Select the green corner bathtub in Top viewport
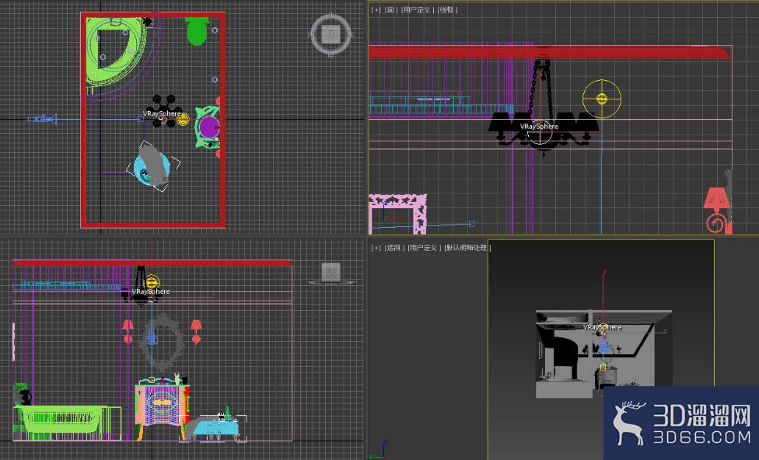This screenshot has height=460, width=759. click(x=115, y=52)
